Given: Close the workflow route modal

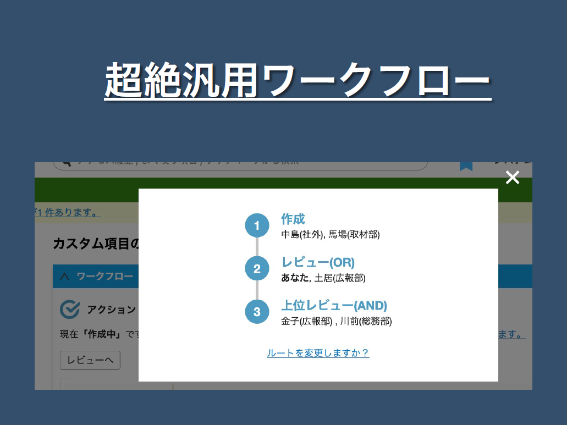Looking at the screenshot, I should 512,178.
